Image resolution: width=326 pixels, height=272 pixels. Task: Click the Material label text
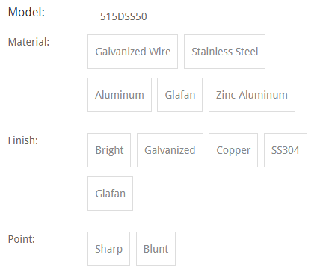coord(28,42)
